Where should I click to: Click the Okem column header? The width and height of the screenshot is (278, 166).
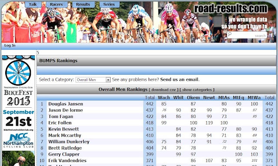point(193,98)
